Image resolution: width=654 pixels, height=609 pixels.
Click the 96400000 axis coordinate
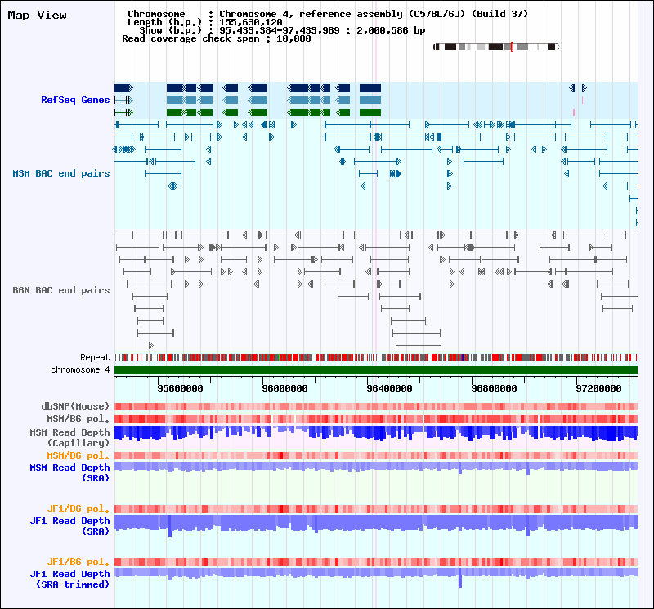(x=389, y=388)
